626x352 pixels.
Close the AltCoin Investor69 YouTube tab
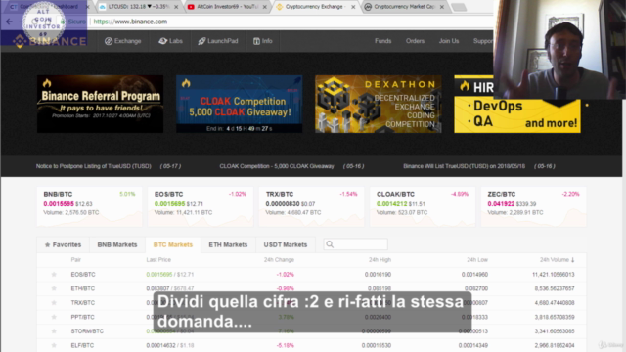click(x=265, y=7)
